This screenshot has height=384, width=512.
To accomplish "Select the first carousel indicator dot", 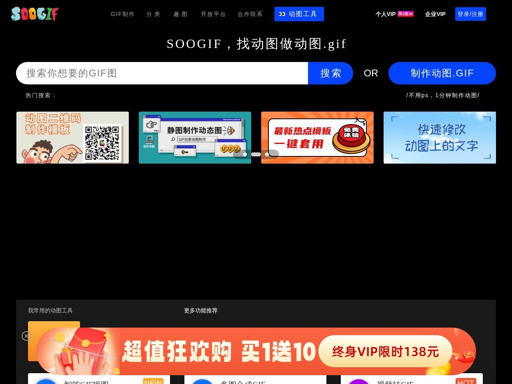I will pos(245,154).
